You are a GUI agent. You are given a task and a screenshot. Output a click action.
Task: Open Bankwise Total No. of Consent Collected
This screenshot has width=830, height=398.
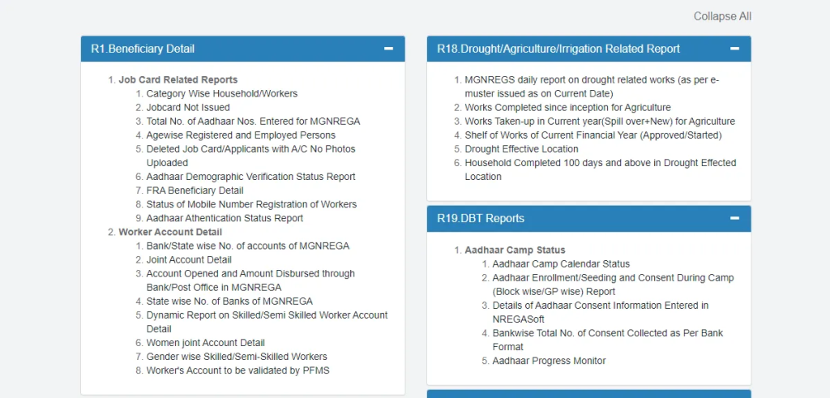(608, 340)
